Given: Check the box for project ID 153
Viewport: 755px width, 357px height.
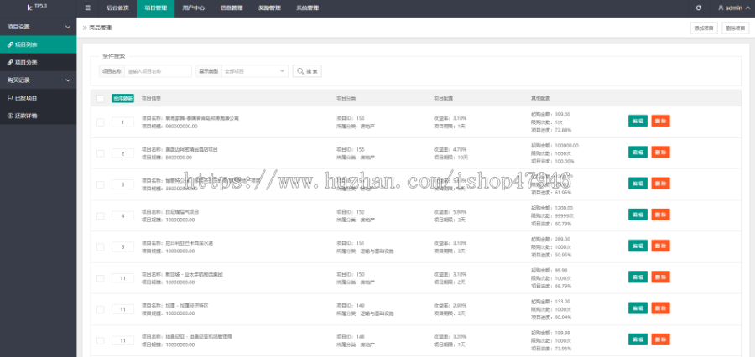Looking at the screenshot, I should pos(100,122).
